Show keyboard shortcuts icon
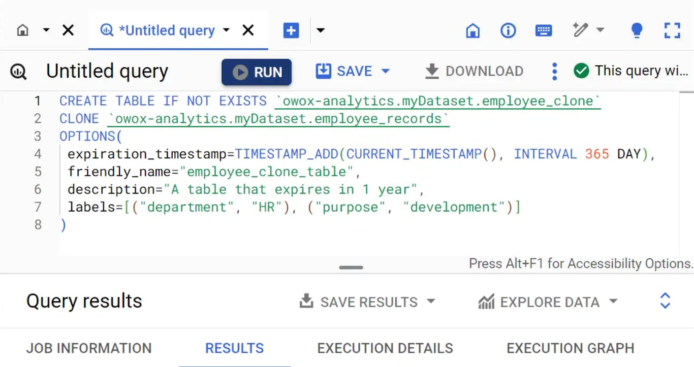The height and width of the screenshot is (367, 694). point(544,30)
